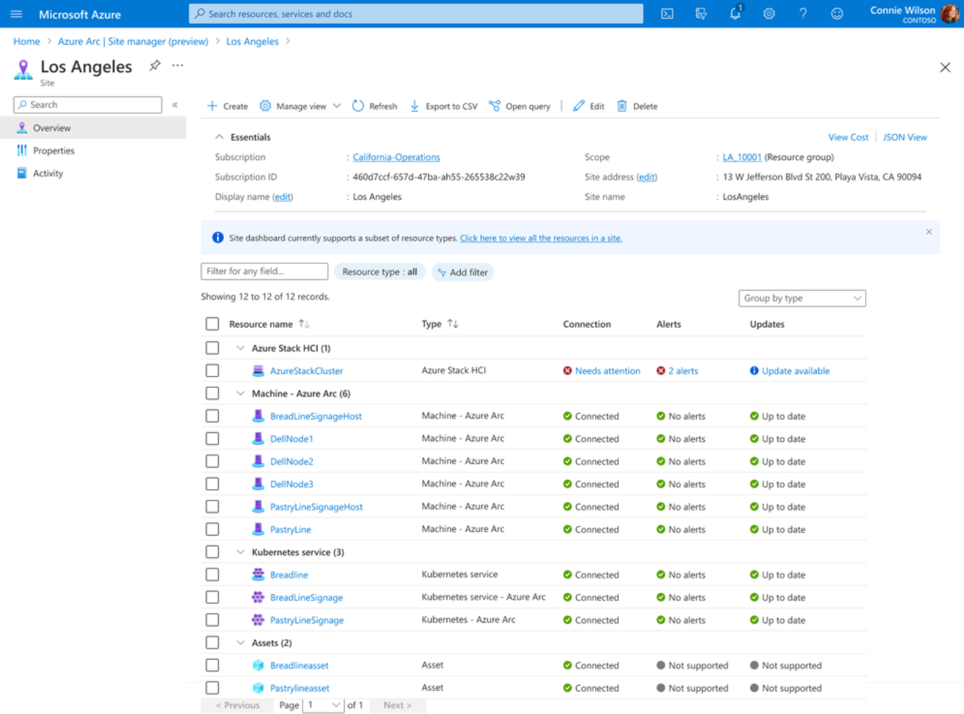Image resolution: width=964 pixels, height=714 pixels.
Task: Dismiss the site dashboard info banner
Action: [x=929, y=232]
